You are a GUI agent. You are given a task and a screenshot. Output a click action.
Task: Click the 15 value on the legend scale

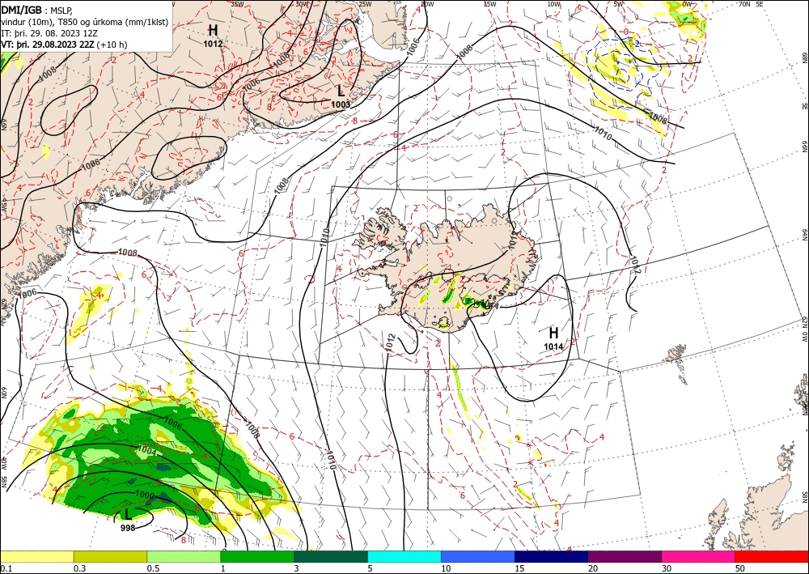pyautogui.click(x=519, y=568)
